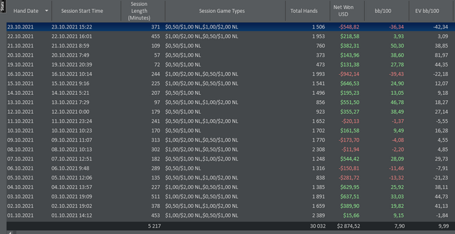The height and width of the screenshot is (234, 455).
Task: Select the 22.10.2021 hand date cell
Action: pos(20,36)
